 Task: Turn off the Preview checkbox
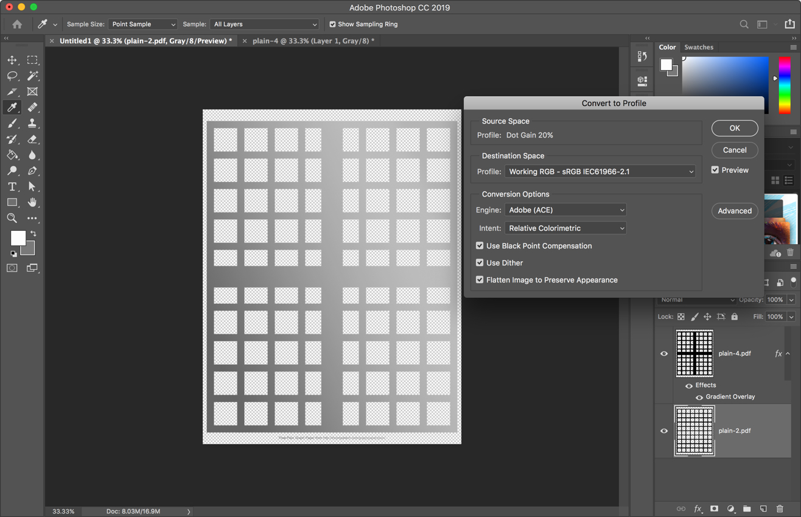pos(715,170)
